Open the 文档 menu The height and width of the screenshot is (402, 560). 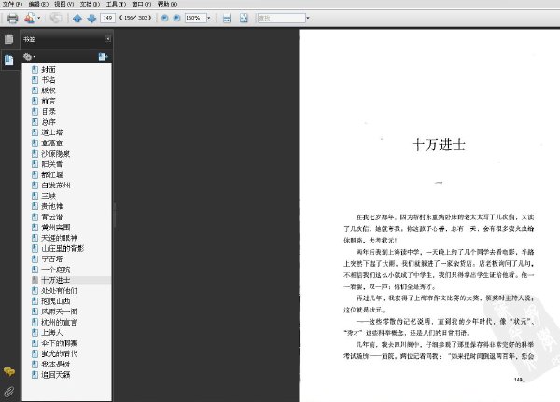coord(90,4)
